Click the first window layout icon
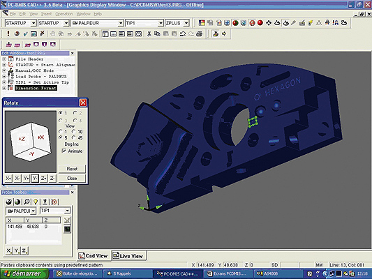The height and width of the screenshot is (279, 372). pos(105,34)
